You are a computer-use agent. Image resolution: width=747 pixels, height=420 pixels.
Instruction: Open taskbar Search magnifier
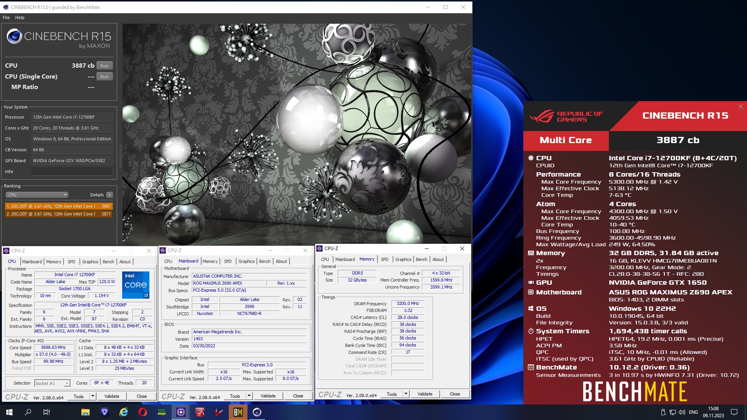point(28,412)
